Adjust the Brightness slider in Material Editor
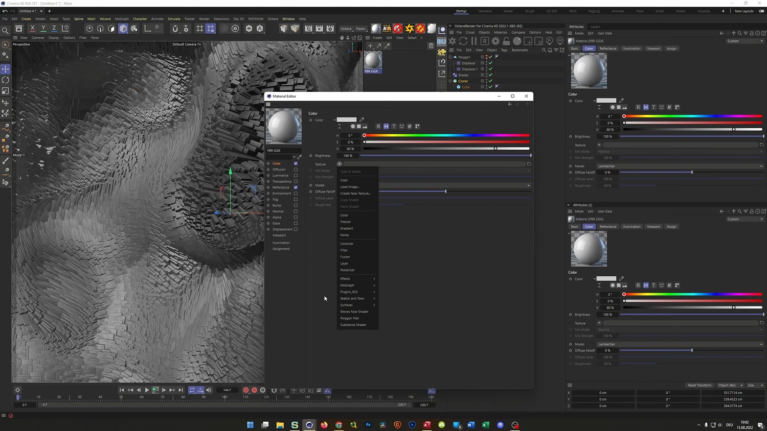Screen dimensions: 767x431 445,155
